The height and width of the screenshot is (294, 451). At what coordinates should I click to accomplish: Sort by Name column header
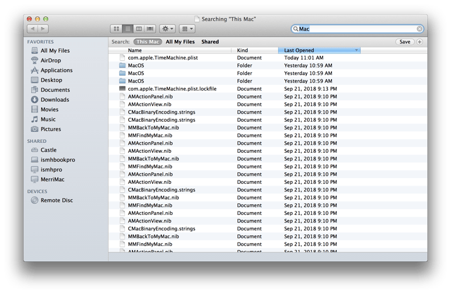(170, 50)
